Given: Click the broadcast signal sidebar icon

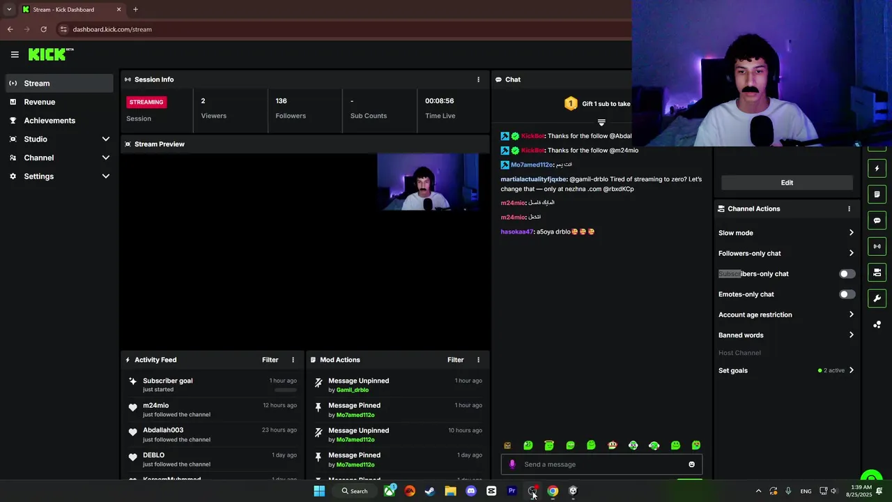Looking at the screenshot, I should (x=877, y=246).
